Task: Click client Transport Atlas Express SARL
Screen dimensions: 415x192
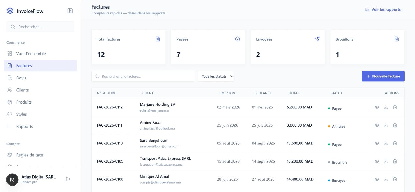Action: pyautogui.click(x=165, y=159)
